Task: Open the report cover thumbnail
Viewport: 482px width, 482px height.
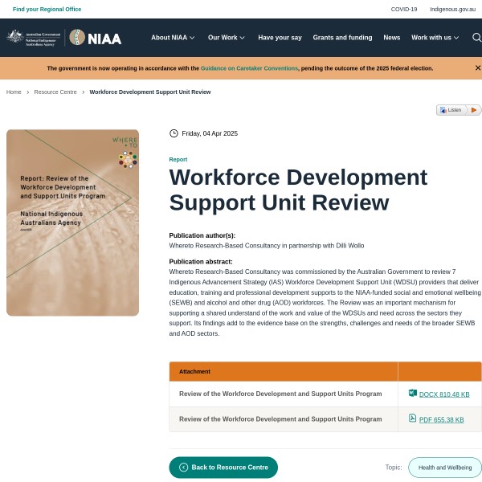Action: click(x=72, y=223)
